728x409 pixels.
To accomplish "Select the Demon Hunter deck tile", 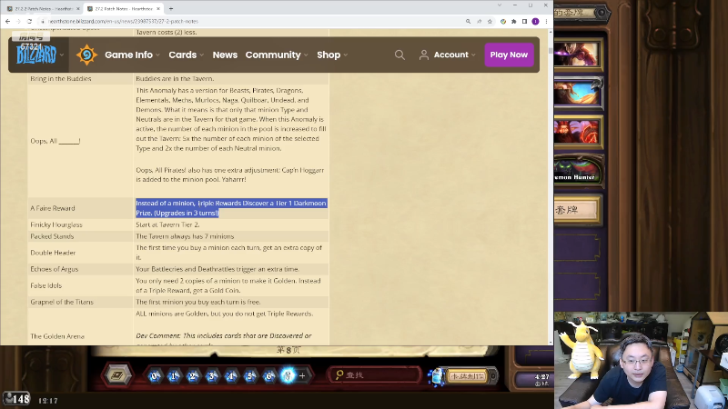I will (x=578, y=171).
